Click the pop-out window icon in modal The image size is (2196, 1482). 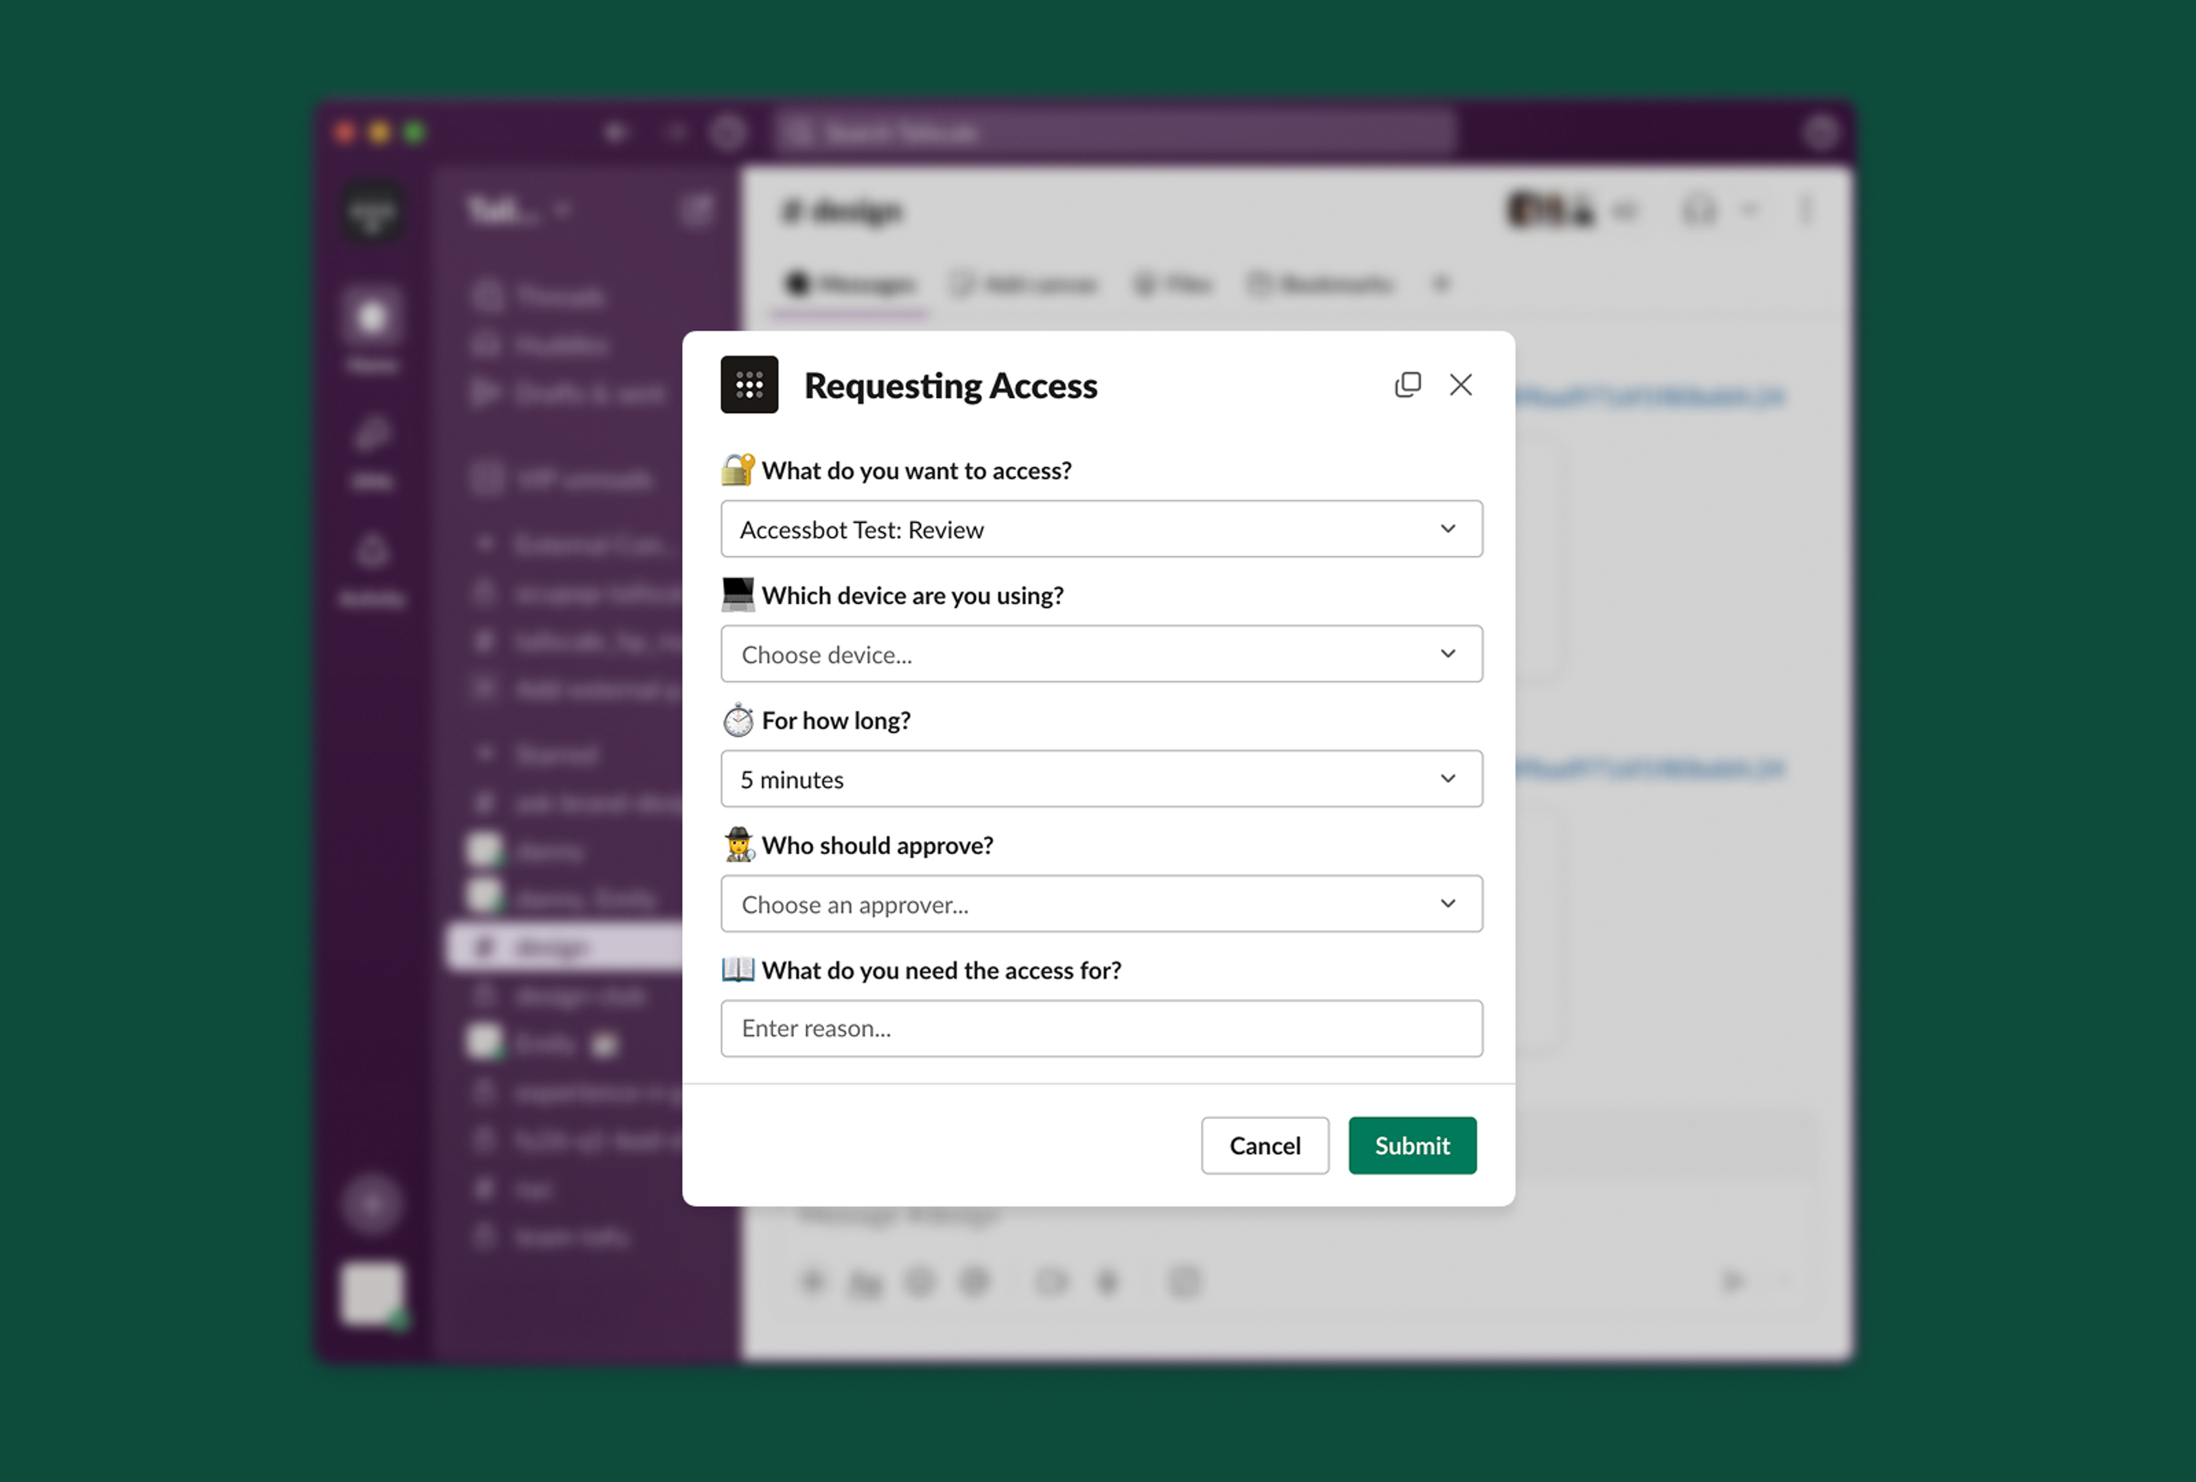pos(1407,384)
